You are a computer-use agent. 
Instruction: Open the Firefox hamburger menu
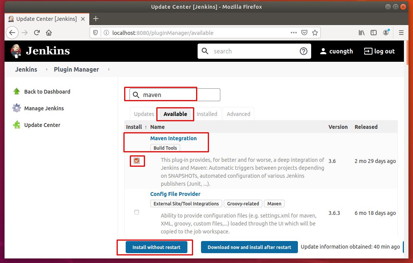pyautogui.click(x=401, y=33)
